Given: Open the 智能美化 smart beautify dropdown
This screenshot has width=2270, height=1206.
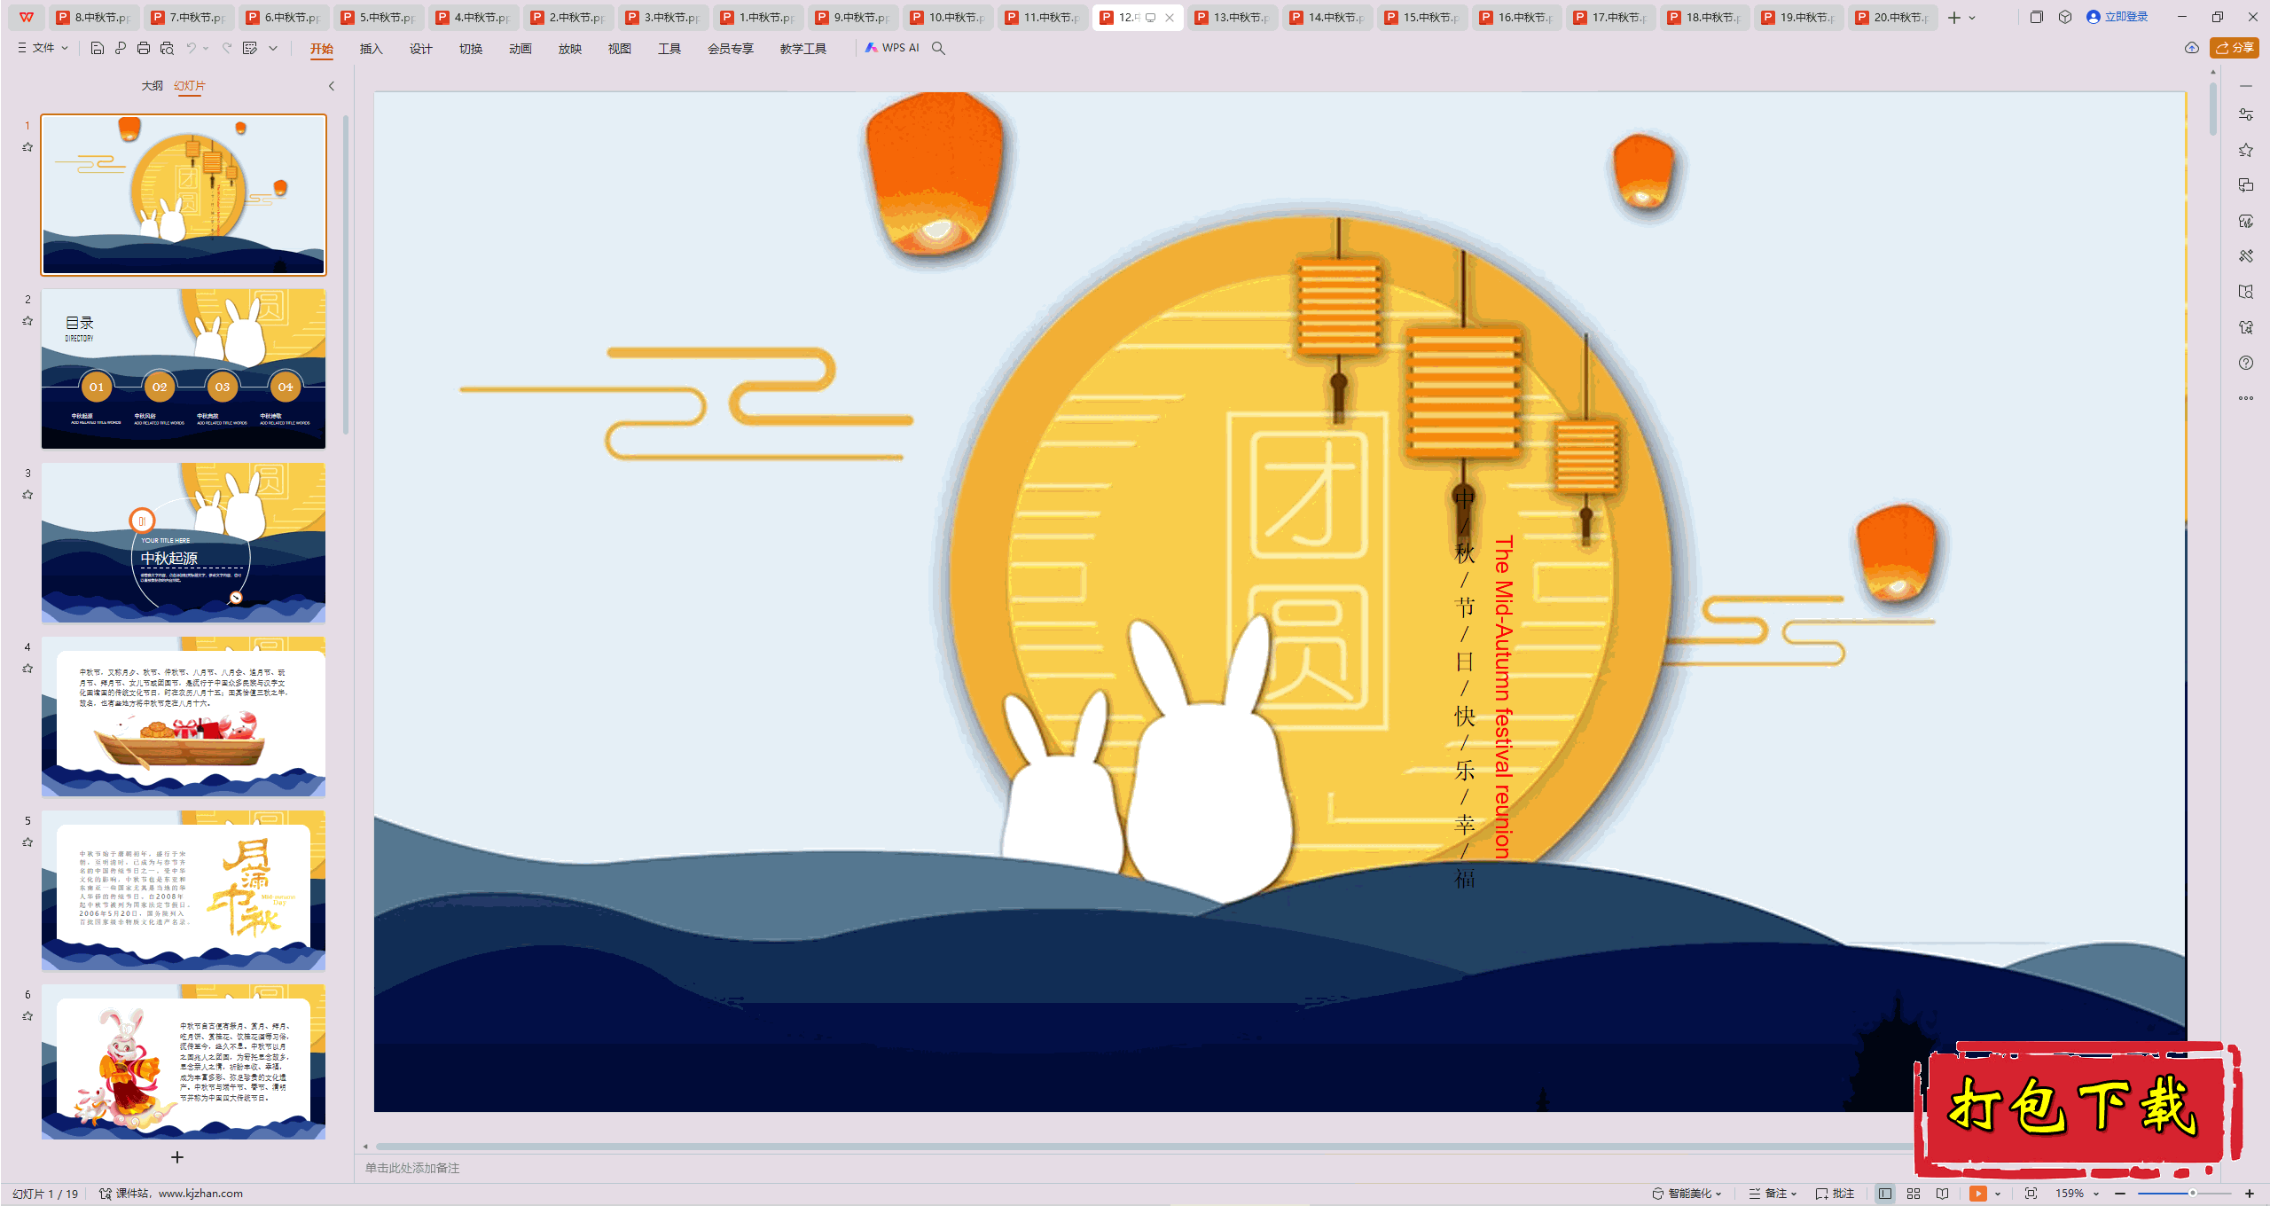Looking at the screenshot, I should pyautogui.click(x=1687, y=1194).
